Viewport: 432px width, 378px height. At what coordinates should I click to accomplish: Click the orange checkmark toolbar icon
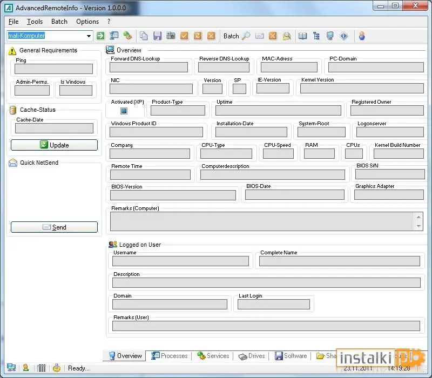pos(184,36)
